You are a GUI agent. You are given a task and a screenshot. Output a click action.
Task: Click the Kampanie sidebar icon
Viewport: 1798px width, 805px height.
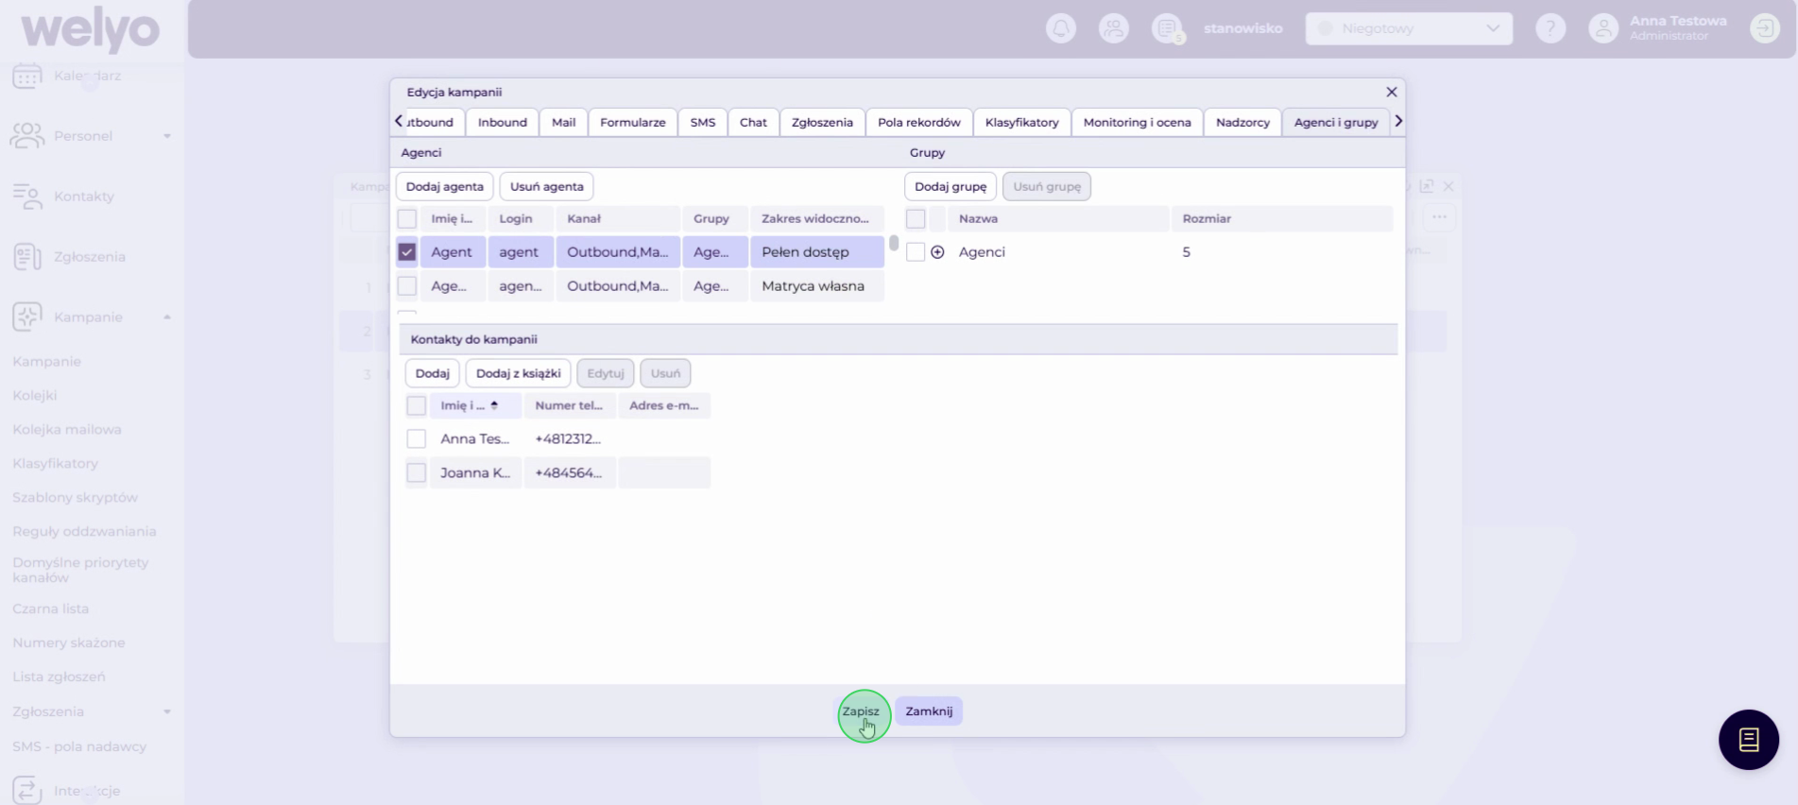(27, 317)
